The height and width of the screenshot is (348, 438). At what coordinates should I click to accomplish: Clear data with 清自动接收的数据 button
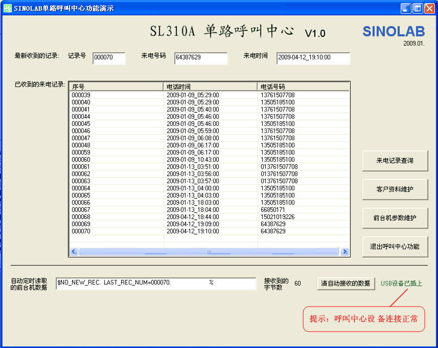pos(345,284)
